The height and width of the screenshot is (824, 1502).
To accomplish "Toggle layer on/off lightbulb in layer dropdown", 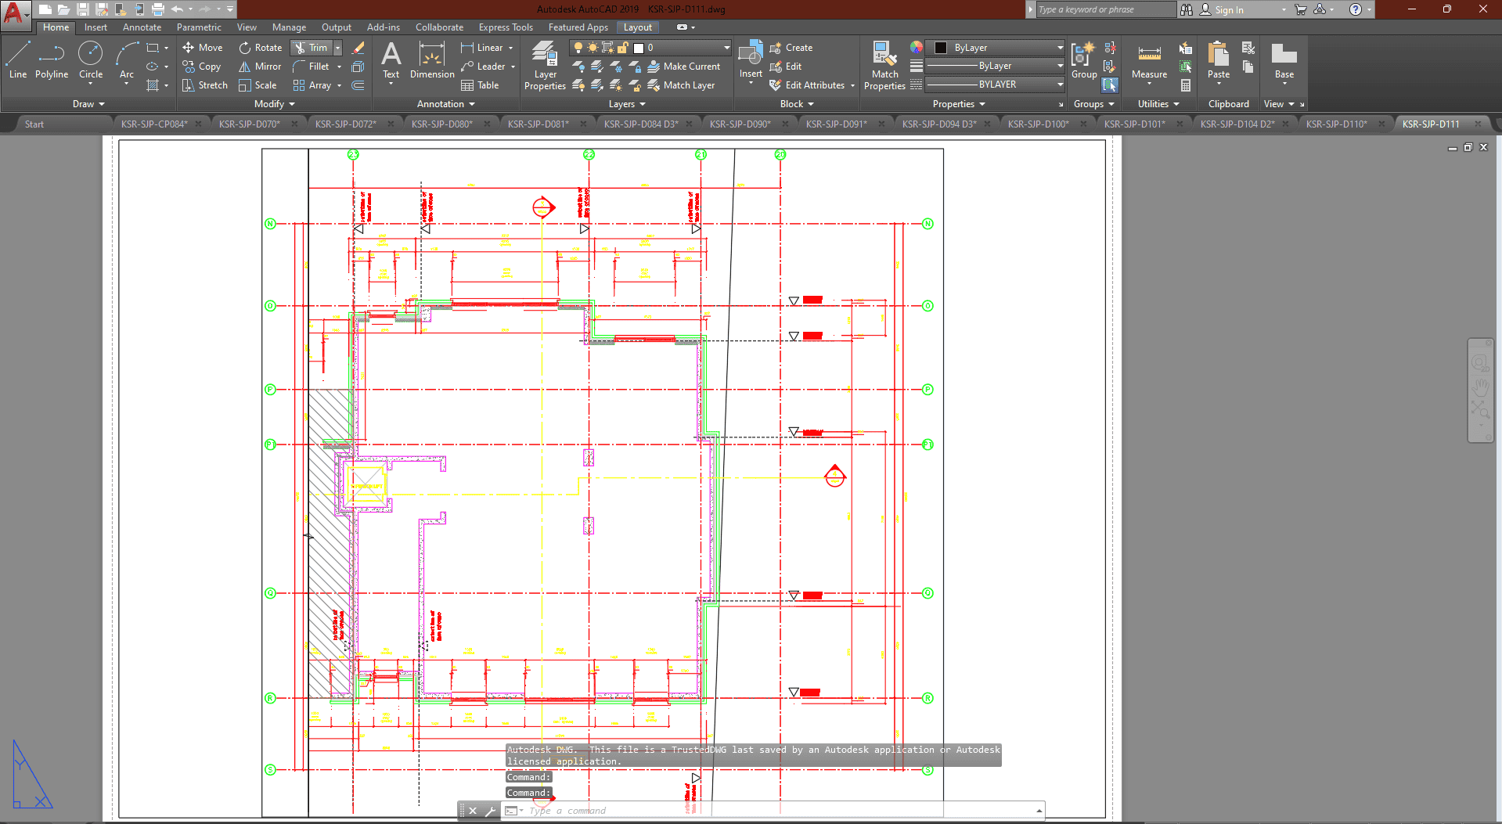I will [x=578, y=48].
